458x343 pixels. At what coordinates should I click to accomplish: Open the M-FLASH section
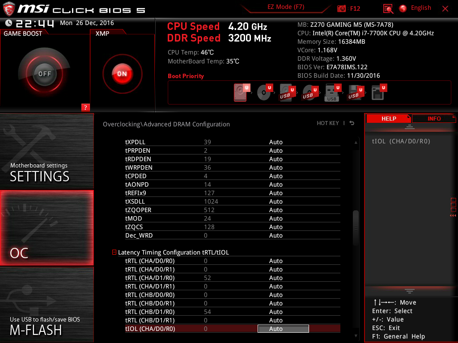[47, 305]
